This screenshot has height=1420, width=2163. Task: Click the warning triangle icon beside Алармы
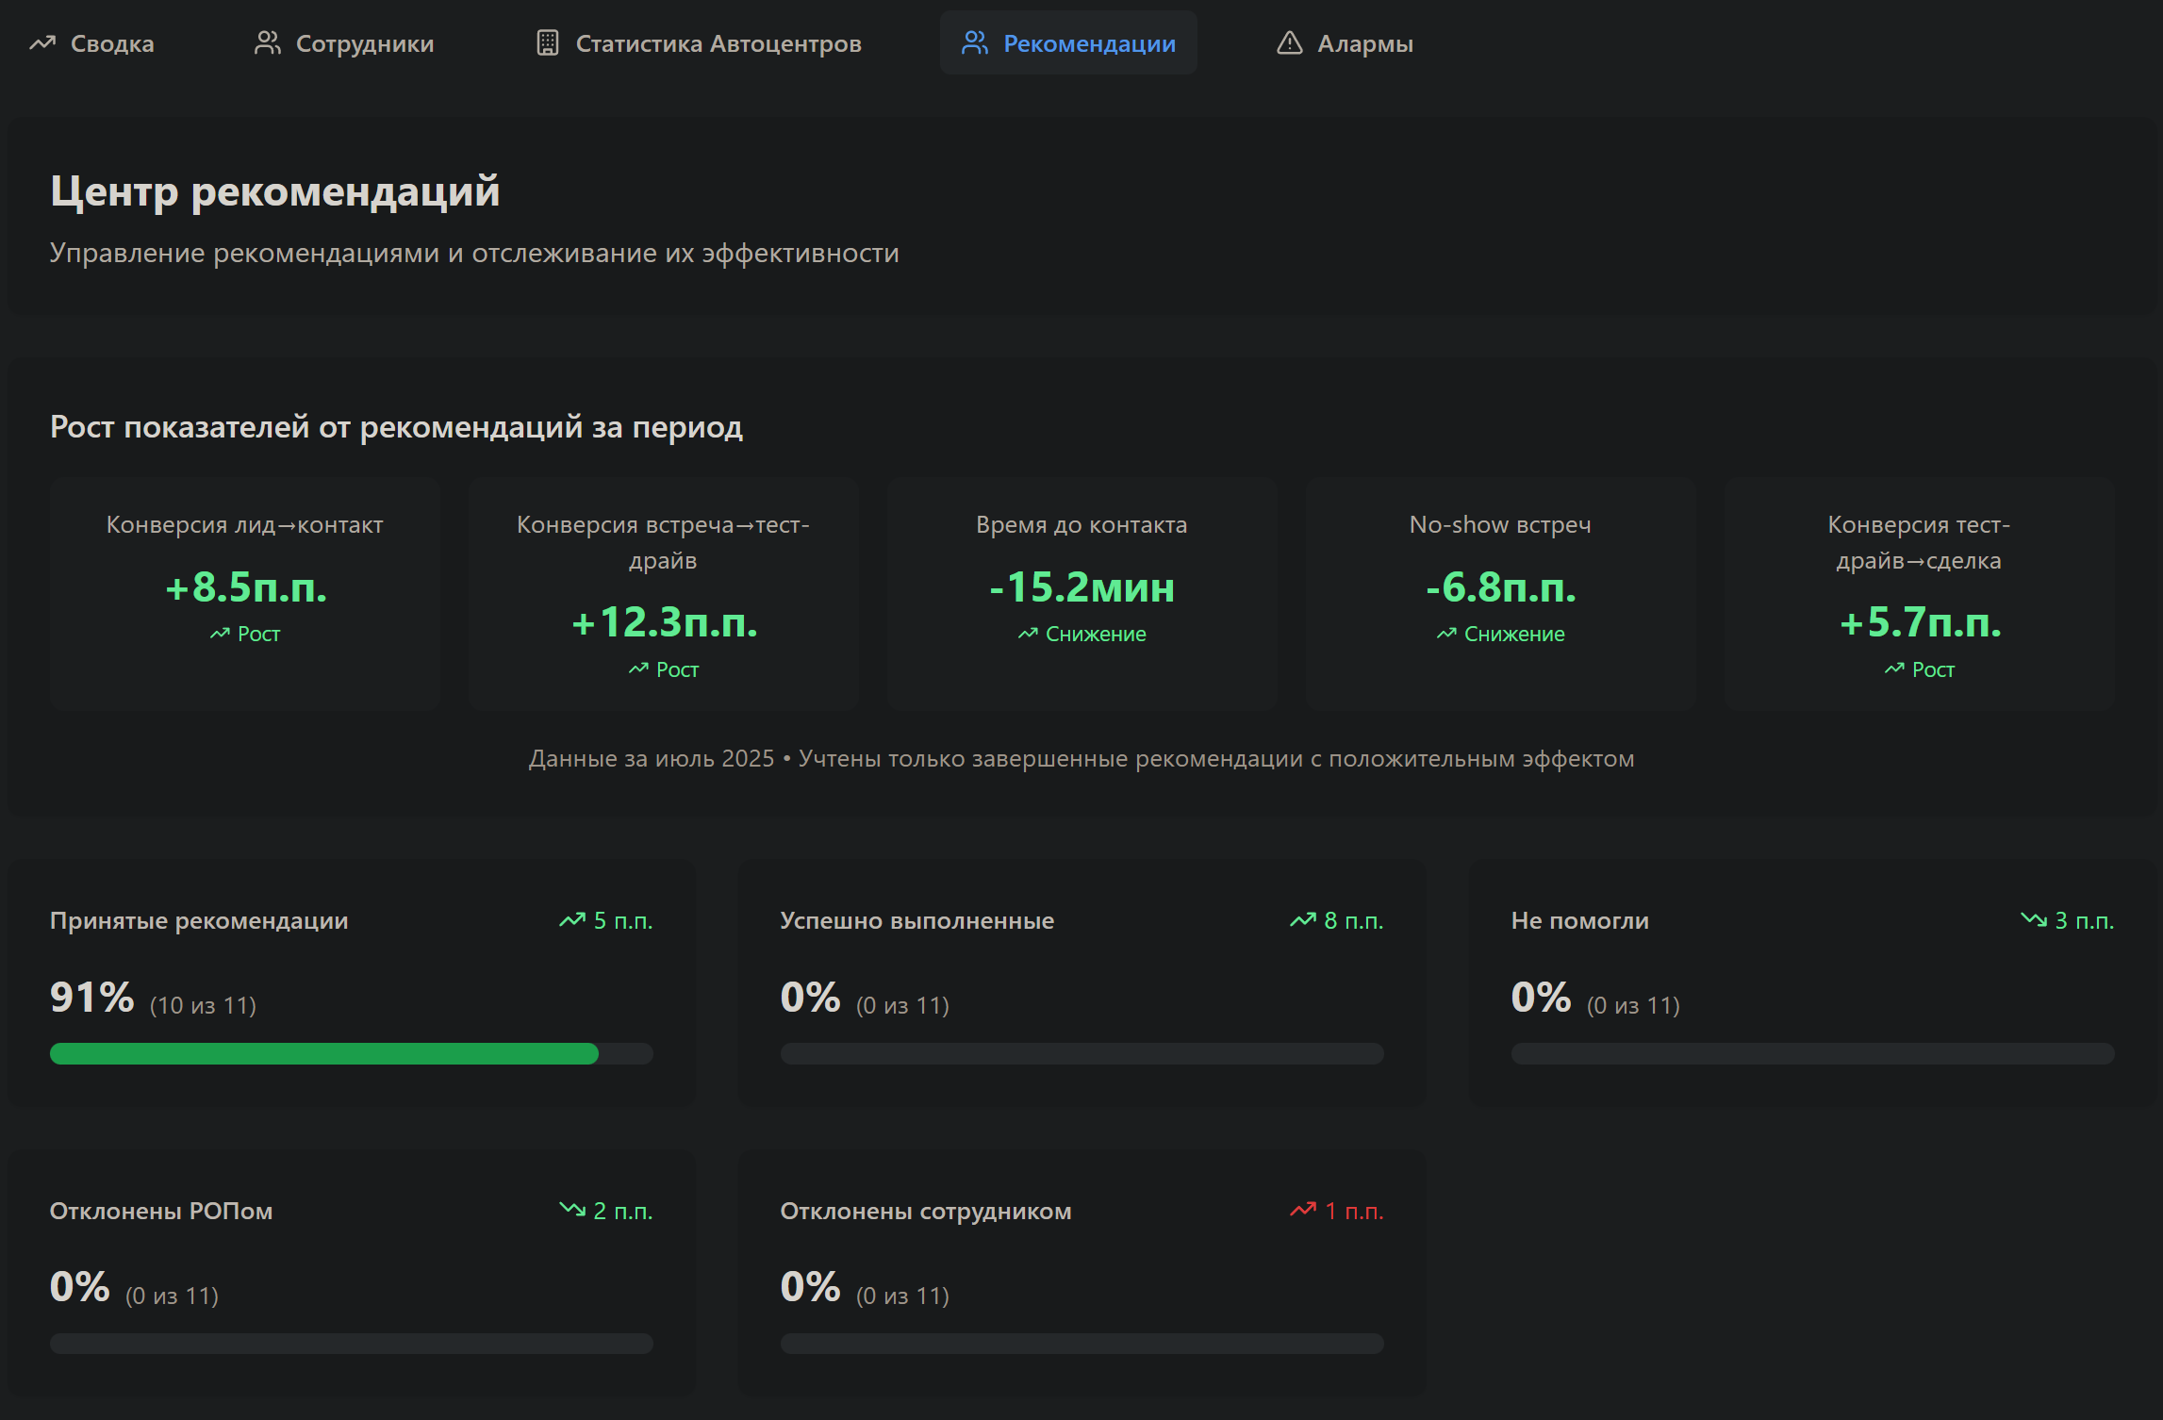pyautogui.click(x=1289, y=43)
